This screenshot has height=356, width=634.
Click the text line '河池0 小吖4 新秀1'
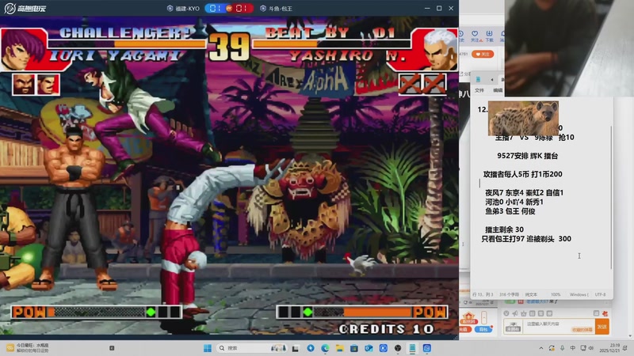[x=514, y=203]
